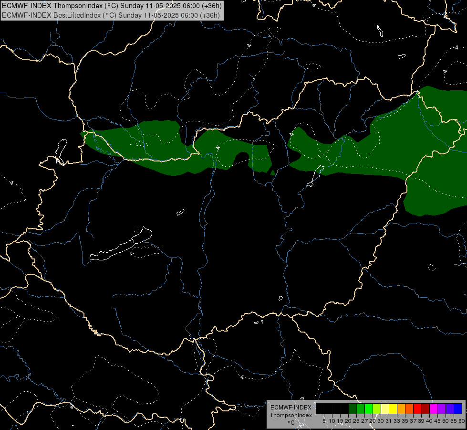
Task: Click the legend tick value '5'
Action: click(324, 421)
